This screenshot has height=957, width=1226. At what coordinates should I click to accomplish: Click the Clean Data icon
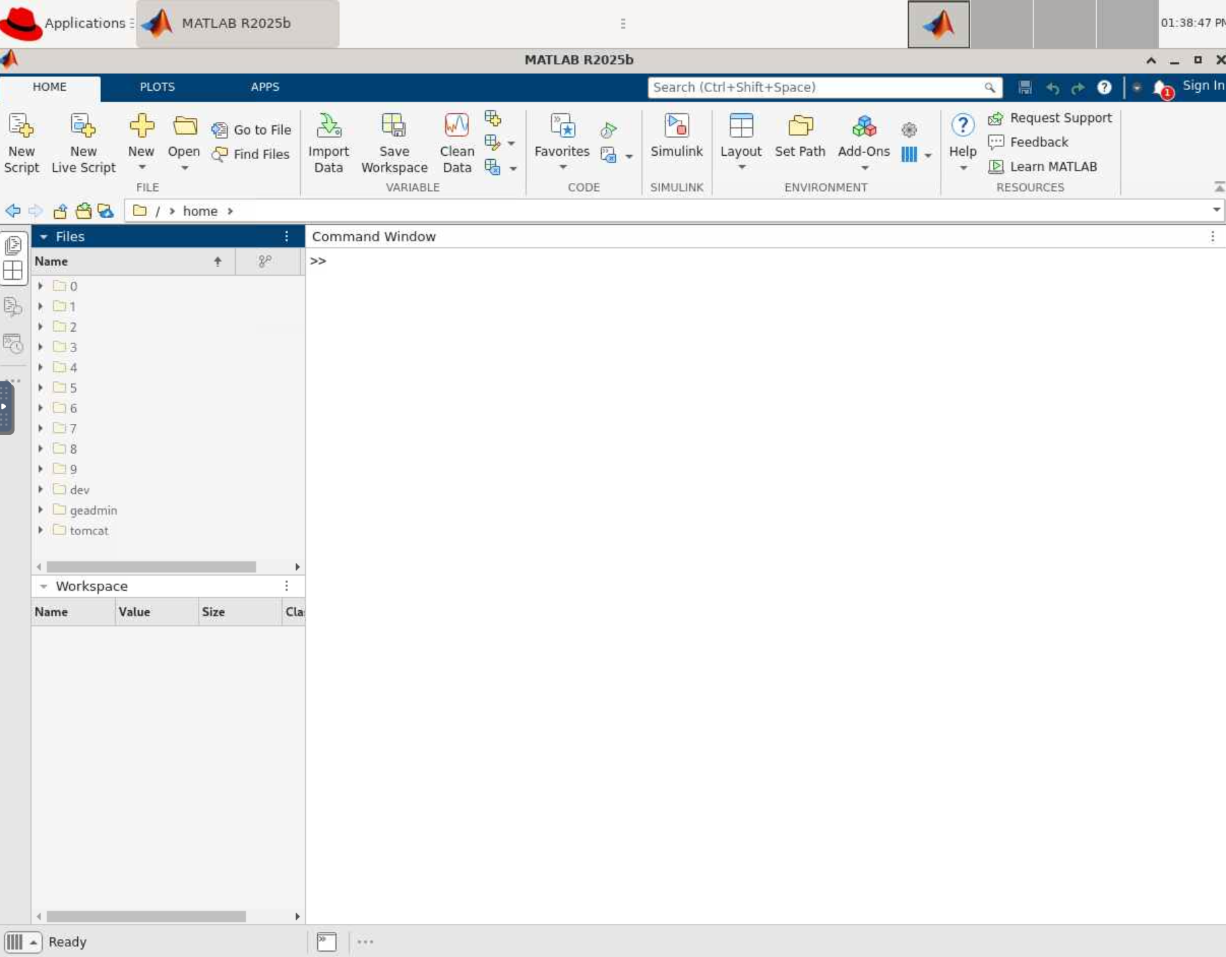click(457, 127)
